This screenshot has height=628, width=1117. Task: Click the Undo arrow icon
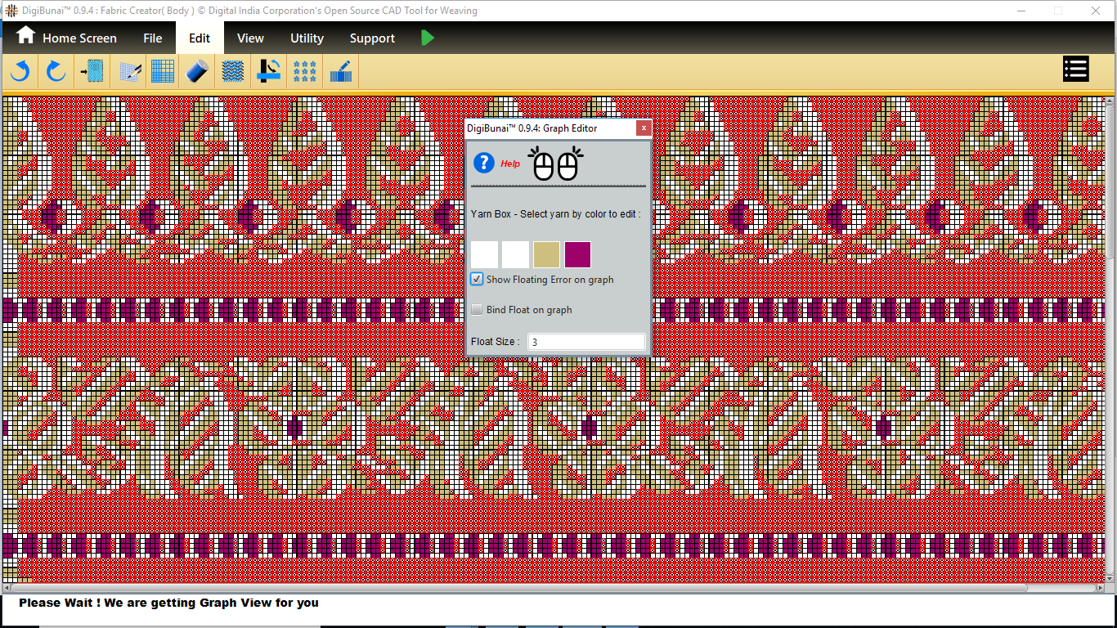tap(20, 71)
